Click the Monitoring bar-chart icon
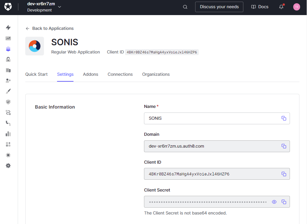 (8, 133)
